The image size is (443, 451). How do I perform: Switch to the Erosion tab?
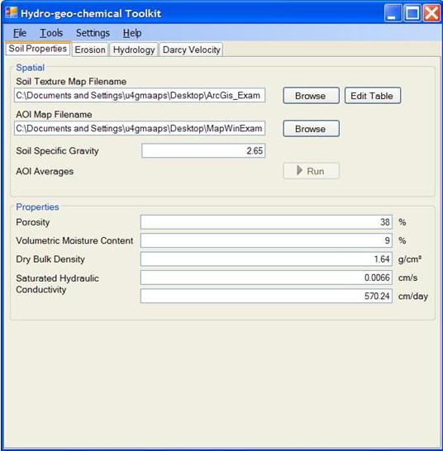coord(90,50)
